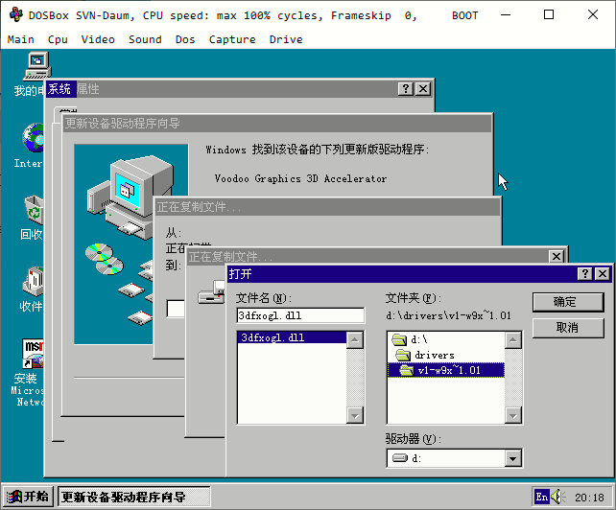Click the 取消 (Cancel) button
The height and width of the screenshot is (510, 616).
568,328
